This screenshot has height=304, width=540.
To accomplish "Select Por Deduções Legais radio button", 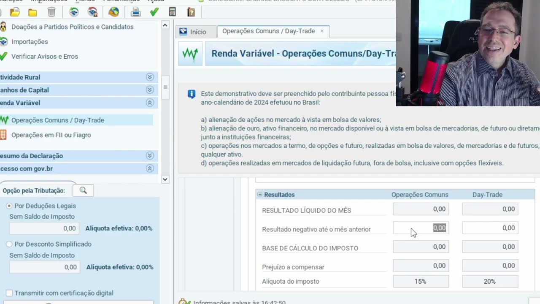I will point(9,206).
